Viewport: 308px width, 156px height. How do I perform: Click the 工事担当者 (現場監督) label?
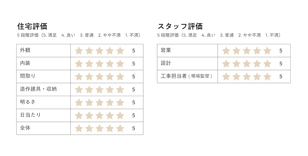pos(187,76)
